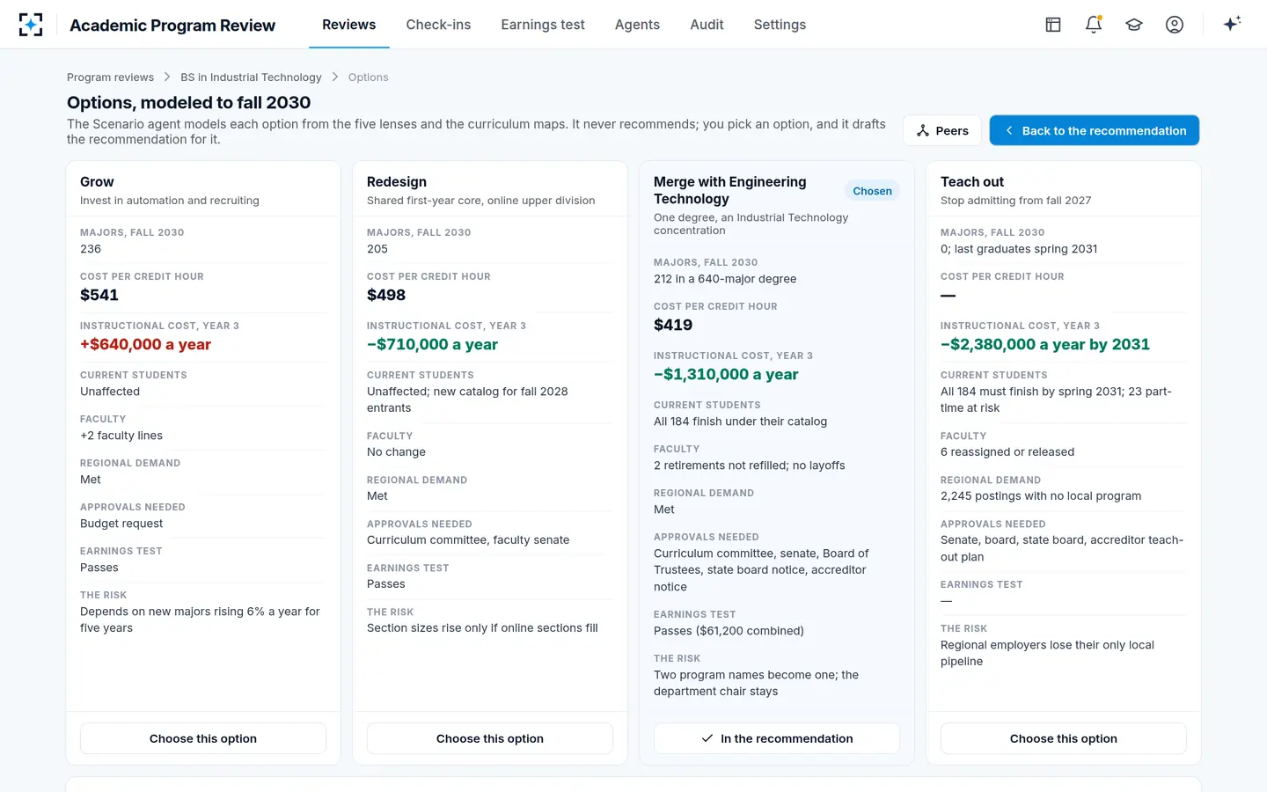The image size is (1267, 792).
Task: Click the In the recommendation button
Action: 777,738
